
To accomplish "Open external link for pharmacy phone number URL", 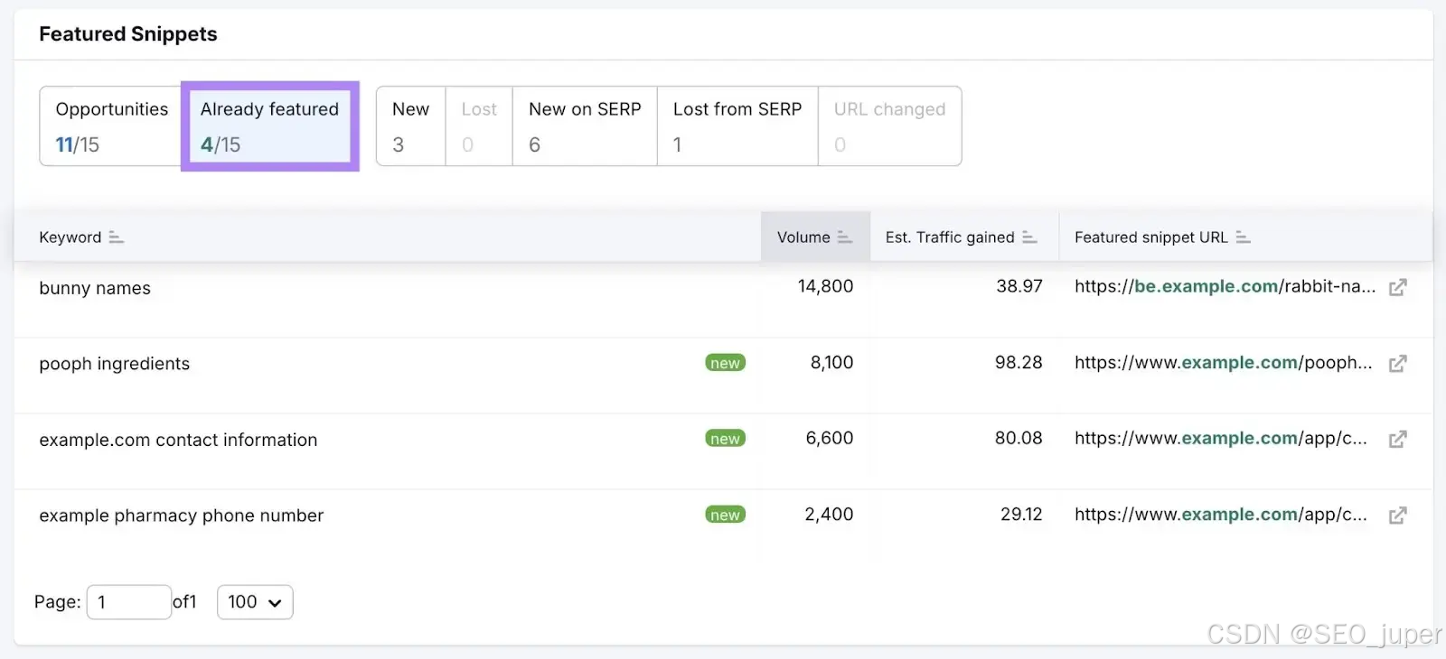I will (x=1397, y=515).
